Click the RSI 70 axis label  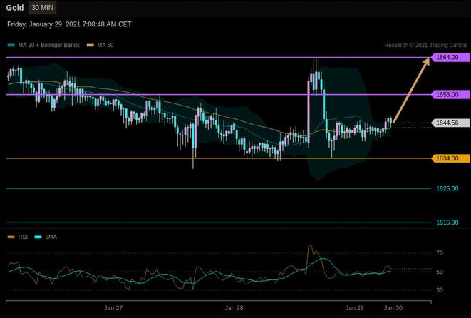click(440, 253)
